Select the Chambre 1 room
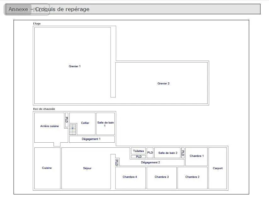The height and width of the screenshot is (214, 269). pos(197,157)
